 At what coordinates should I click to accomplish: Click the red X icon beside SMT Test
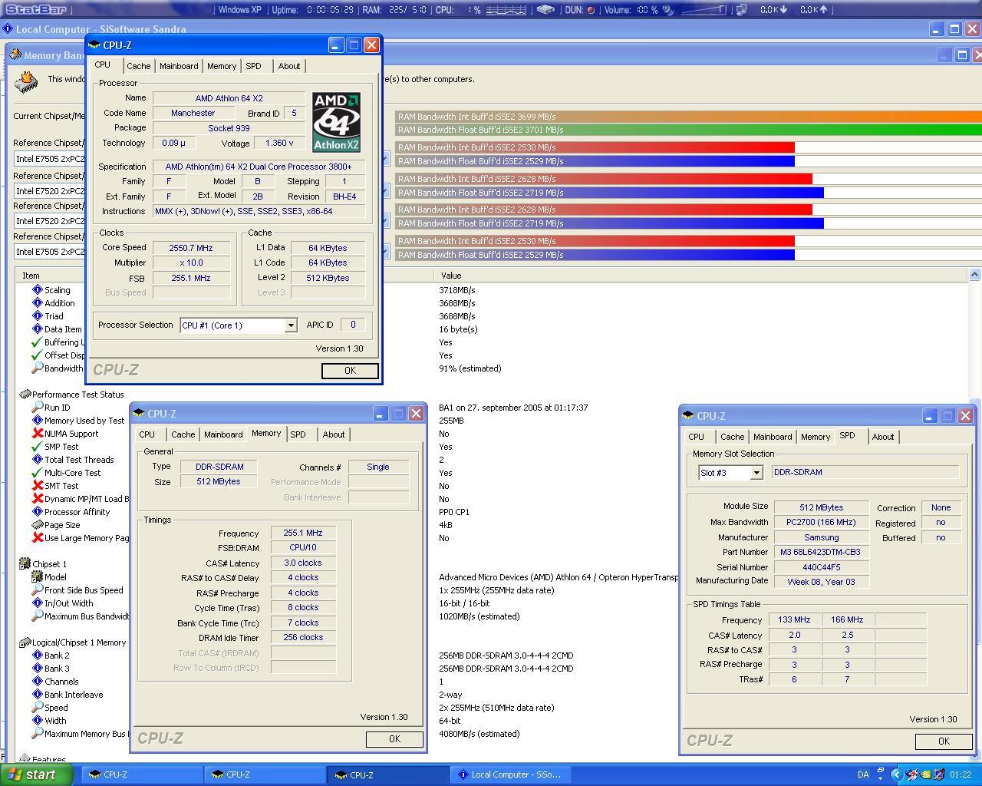click(37, 486)
